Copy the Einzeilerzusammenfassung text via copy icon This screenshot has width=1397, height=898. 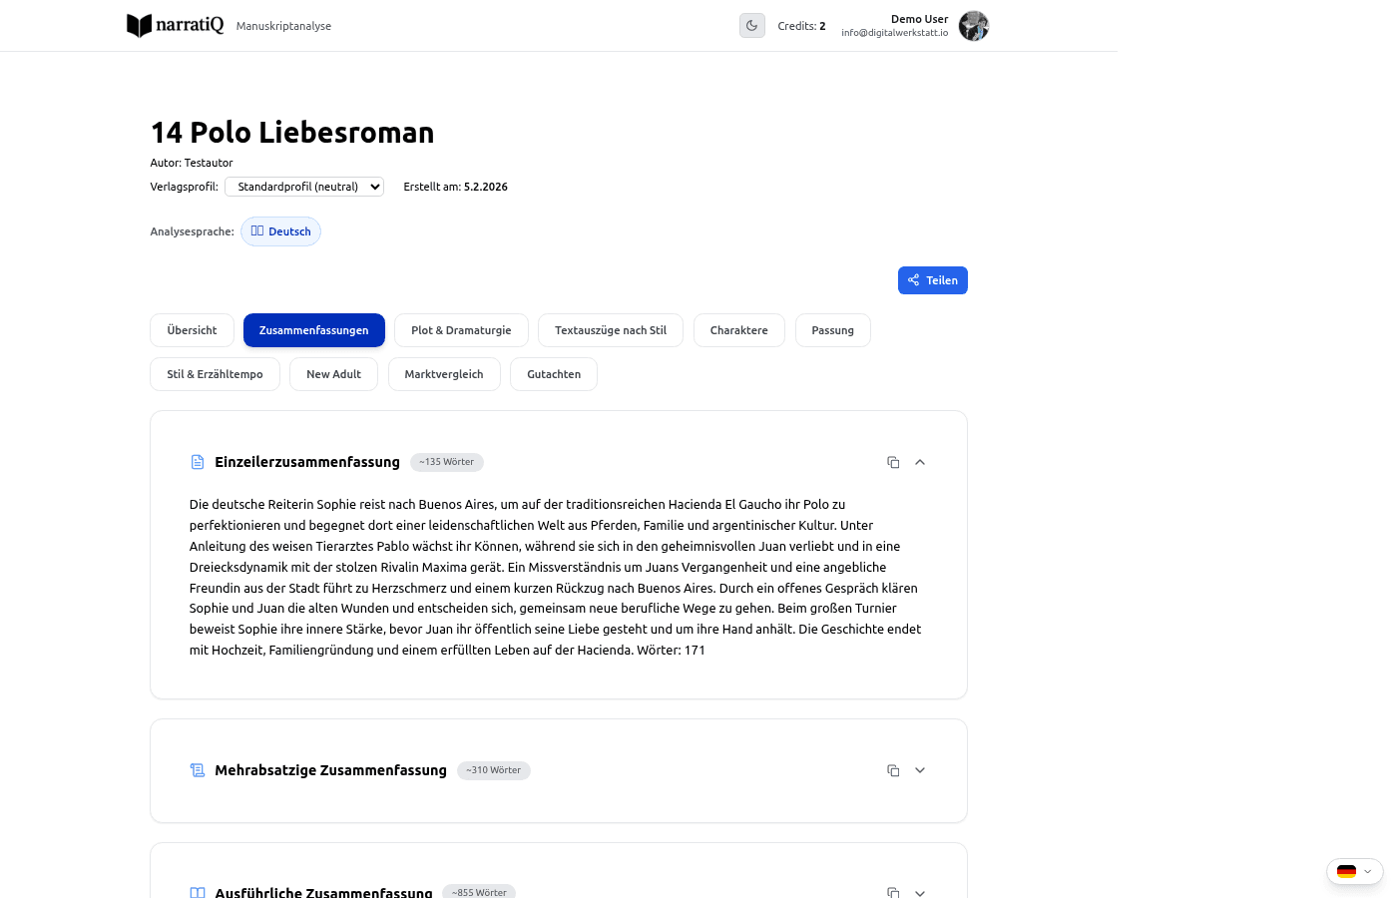point(893,462)
